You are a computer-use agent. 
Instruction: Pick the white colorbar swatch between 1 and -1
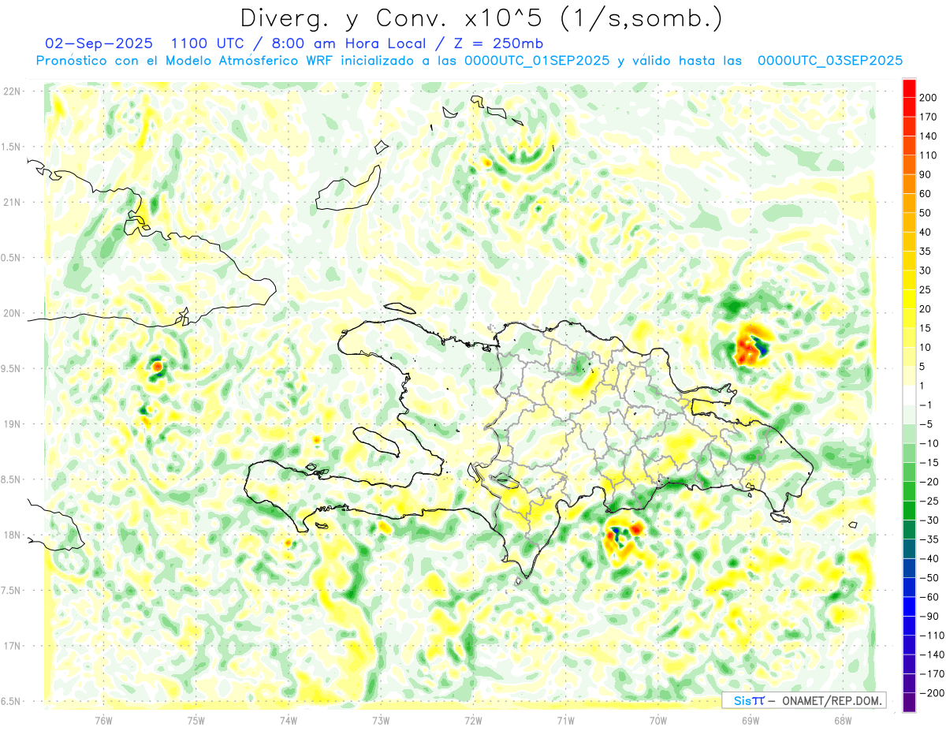tap(910, 395)
